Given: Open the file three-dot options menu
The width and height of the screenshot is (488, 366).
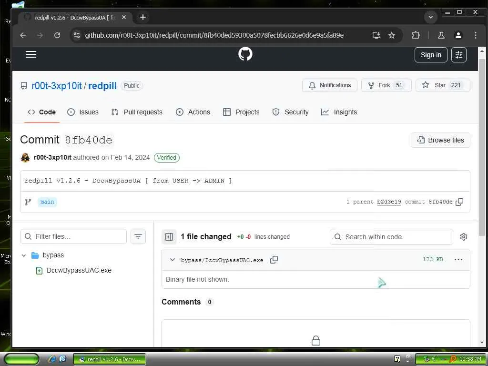Looking at the screenshot, I should click(x=458, y=260).
